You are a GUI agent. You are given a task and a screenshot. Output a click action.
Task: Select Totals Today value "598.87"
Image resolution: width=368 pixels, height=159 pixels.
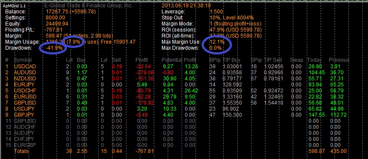pyautogui.click(x=317, y=151)
